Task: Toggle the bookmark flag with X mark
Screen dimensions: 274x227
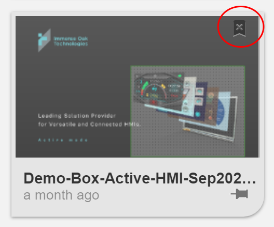Action: pos(239,29)
